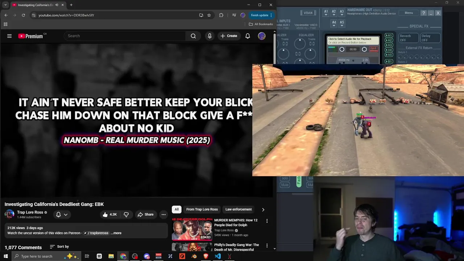This screenshot has width=464, height=261.
Task: Click YouTube search input field
Action: [x=125, y=36]
